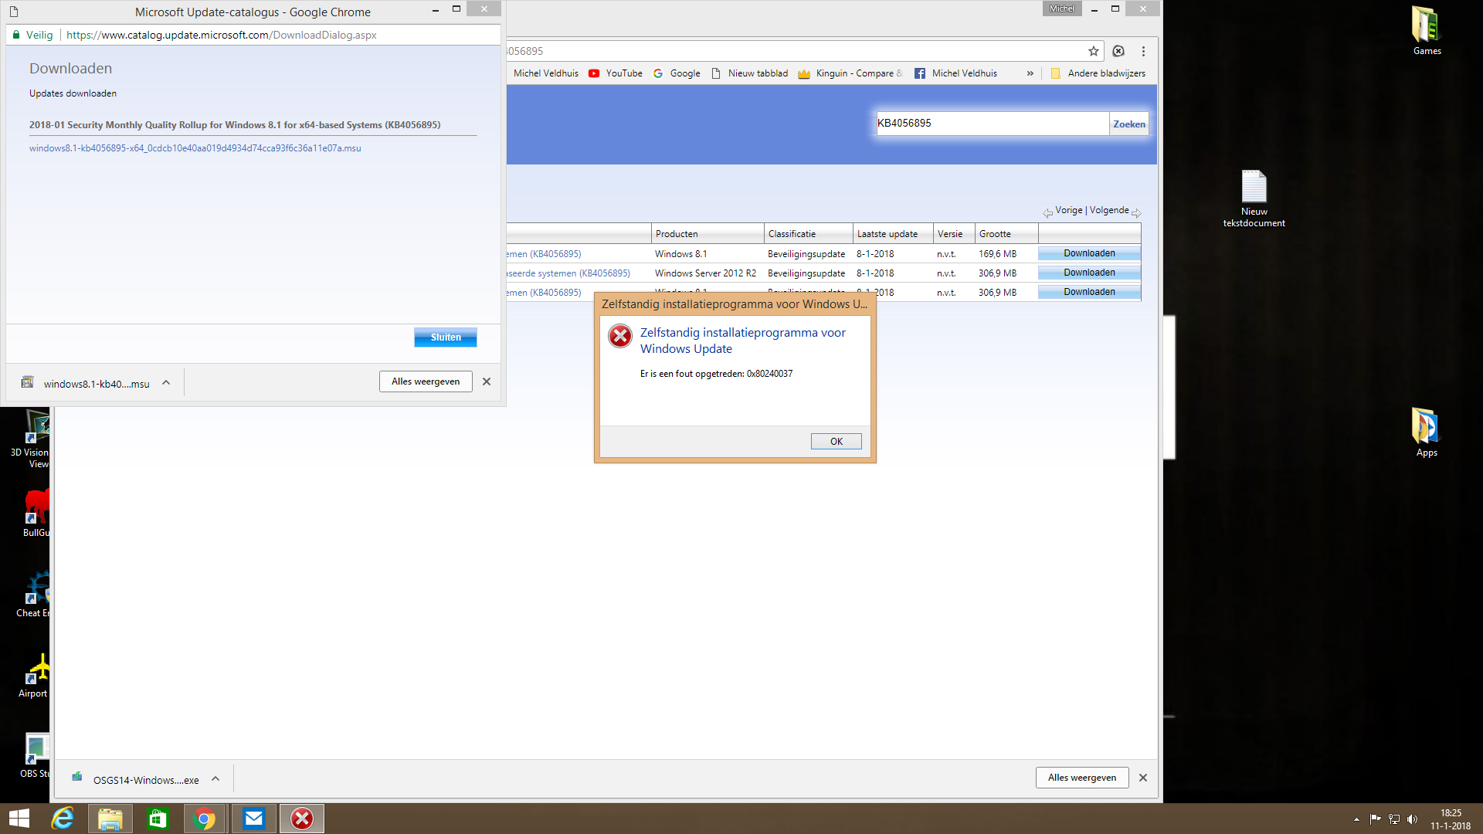Click the Zoeken search button
Viewport: 1483px width, 834px height.
[1128, 124]
